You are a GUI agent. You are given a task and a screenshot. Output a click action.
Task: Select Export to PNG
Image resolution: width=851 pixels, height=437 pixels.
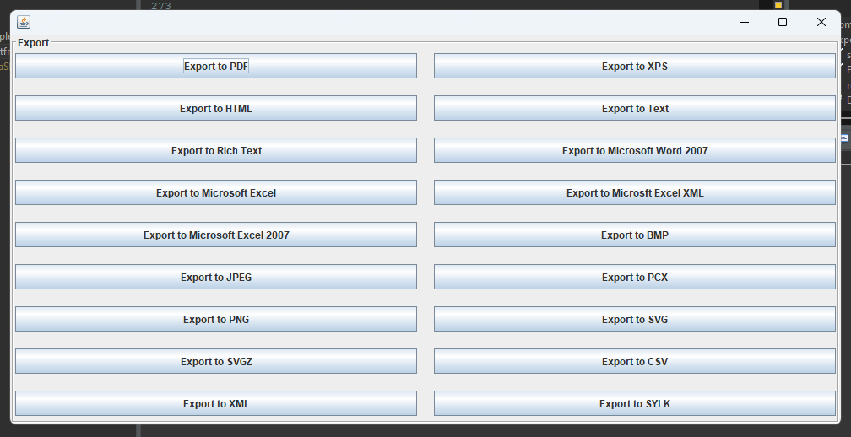coord(216,320)
